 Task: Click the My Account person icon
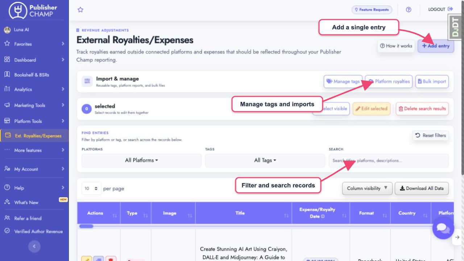[7, 169]
